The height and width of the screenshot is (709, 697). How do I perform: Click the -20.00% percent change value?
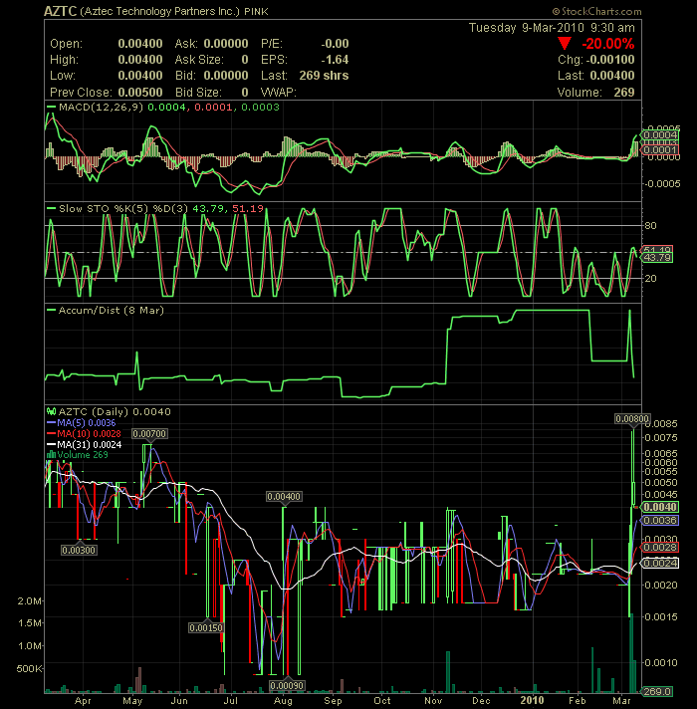[608, 44]
